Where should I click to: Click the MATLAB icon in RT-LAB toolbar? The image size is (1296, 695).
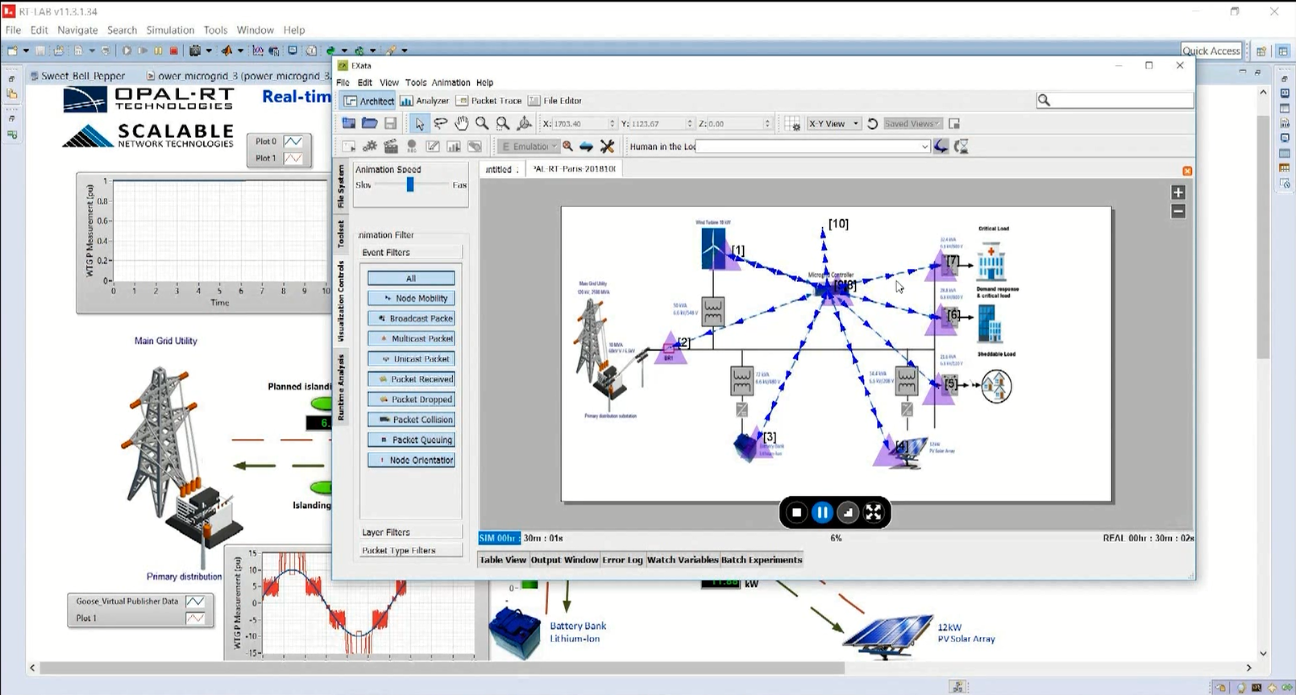click(226, 51)
